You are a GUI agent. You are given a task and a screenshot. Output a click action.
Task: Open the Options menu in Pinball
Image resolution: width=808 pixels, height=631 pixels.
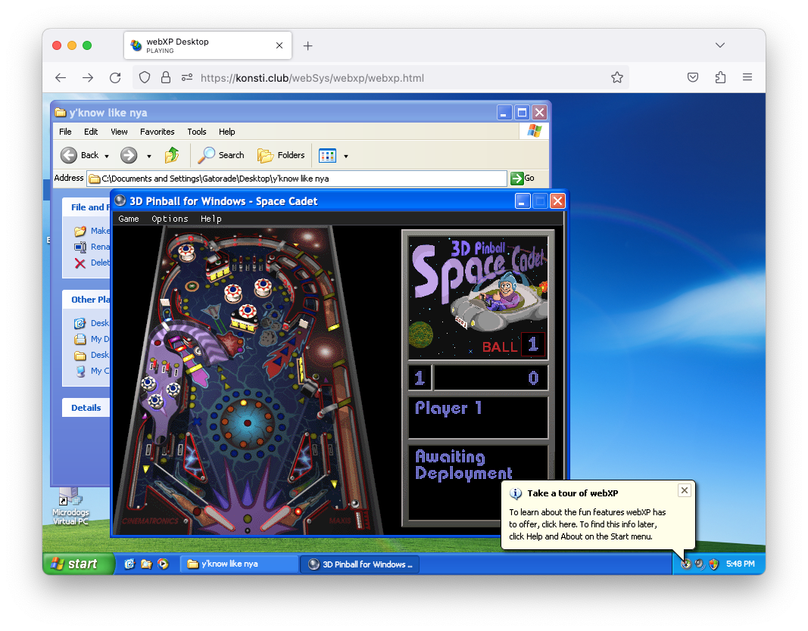click(x=170, y=219)
